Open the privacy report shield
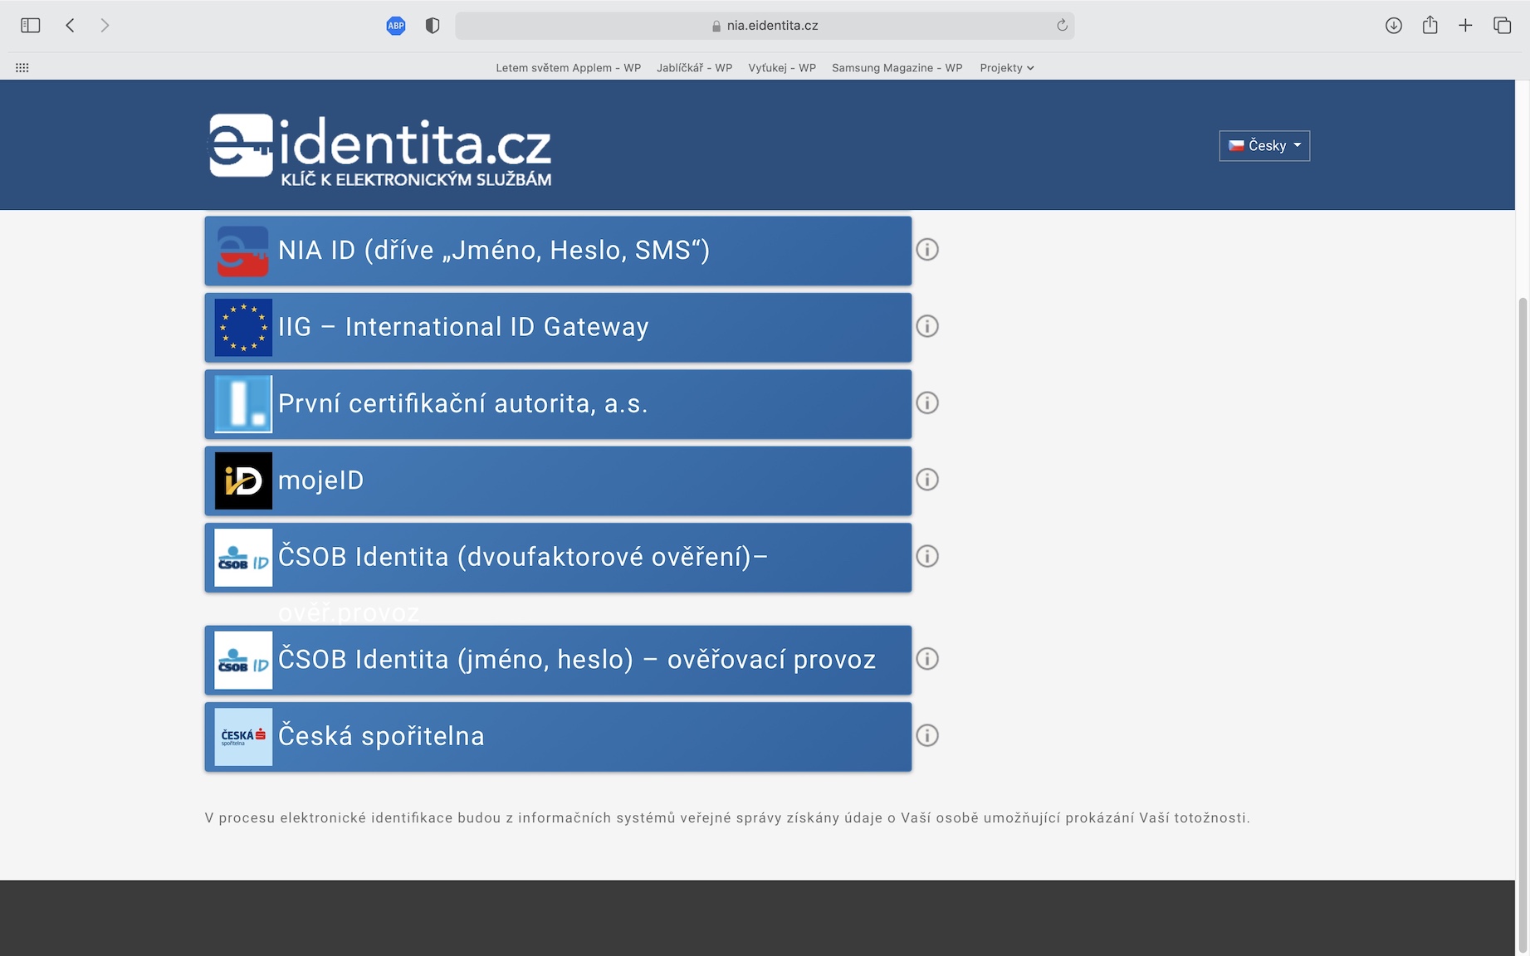Viewport: 1530px width, 956px height. click(433, 26)
